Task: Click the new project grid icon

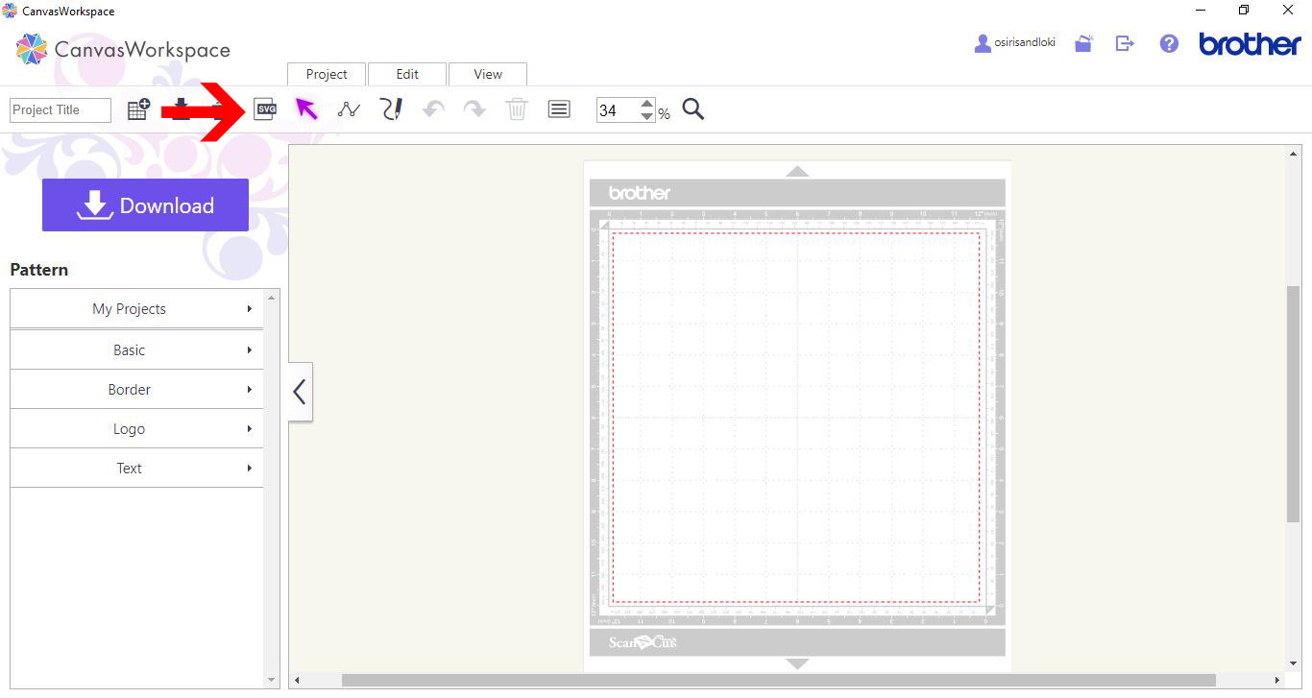Action: (138, 109)
